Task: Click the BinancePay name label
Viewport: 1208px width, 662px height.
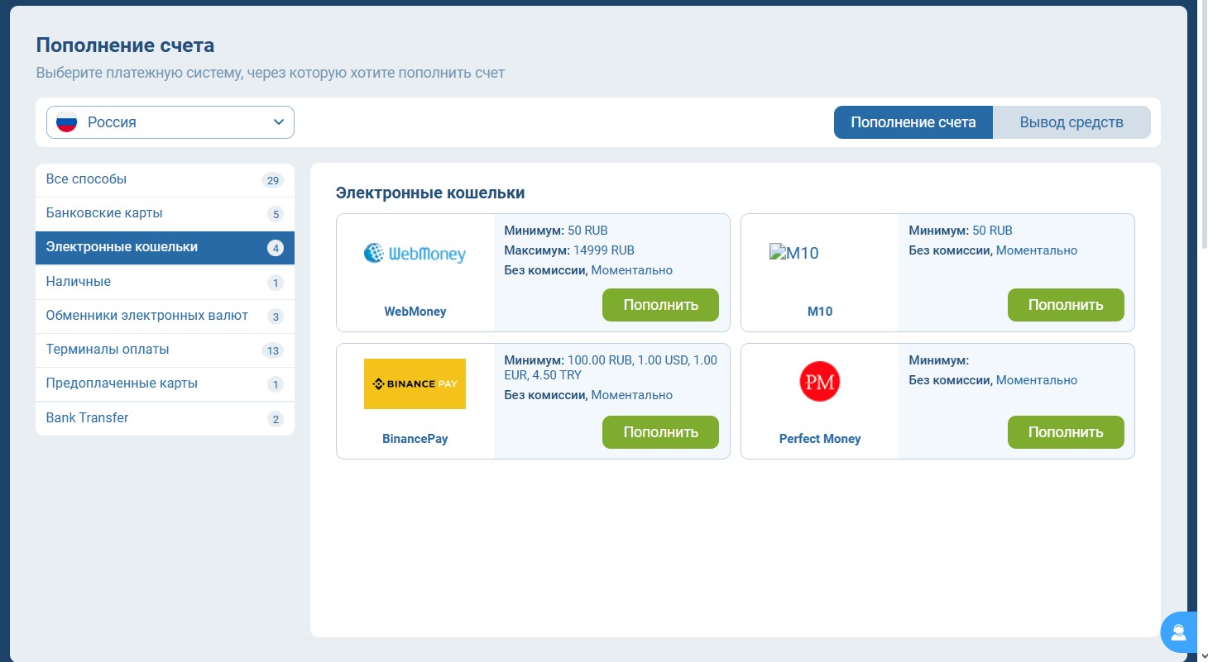Action: 415,439
